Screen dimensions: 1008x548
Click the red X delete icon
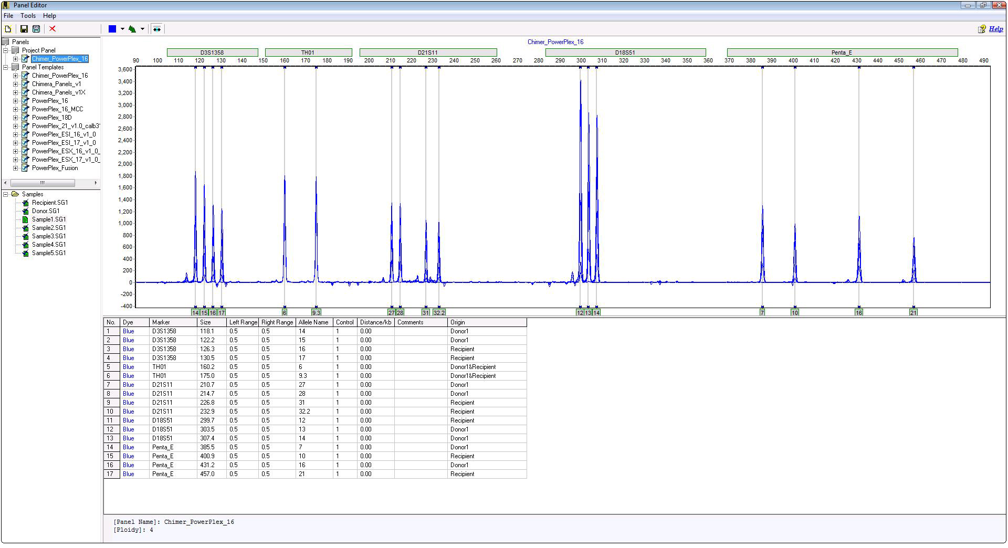point(52,29)
